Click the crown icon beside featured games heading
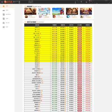The height and width of the screenshot is (112, 112). 26,7
